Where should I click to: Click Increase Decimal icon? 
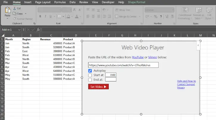pyautogui.click(x=167, y=16)
